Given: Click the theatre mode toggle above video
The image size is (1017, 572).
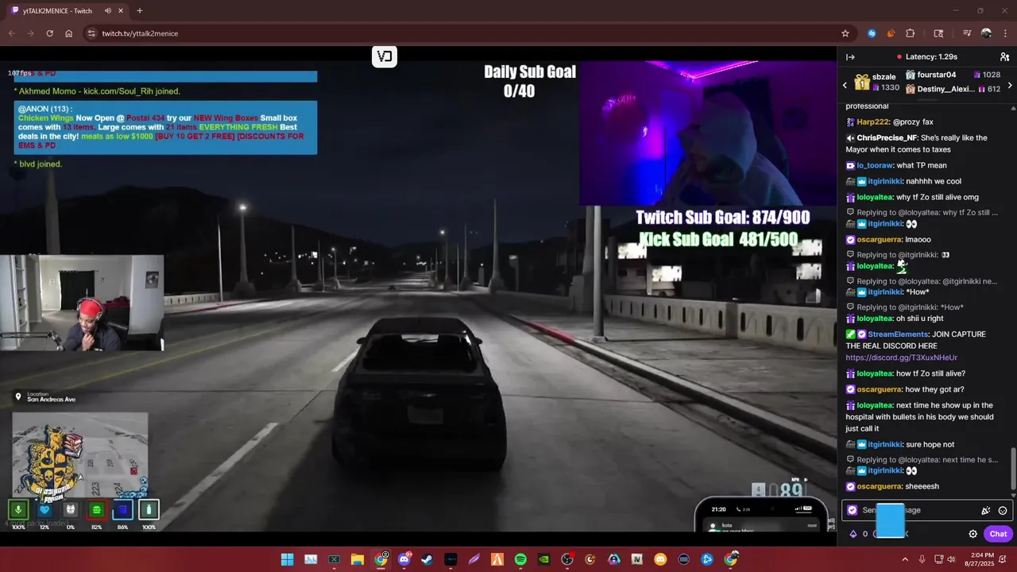Looking at the screenshot, I should 385,56.
